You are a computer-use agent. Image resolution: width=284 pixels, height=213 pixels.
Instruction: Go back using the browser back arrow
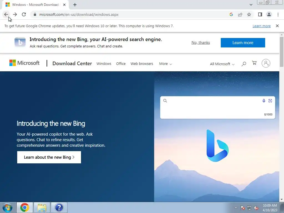click(6, 14)
